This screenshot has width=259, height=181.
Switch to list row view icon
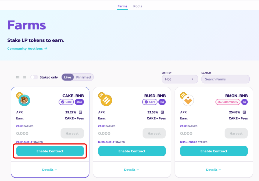(x=25, y=77)
